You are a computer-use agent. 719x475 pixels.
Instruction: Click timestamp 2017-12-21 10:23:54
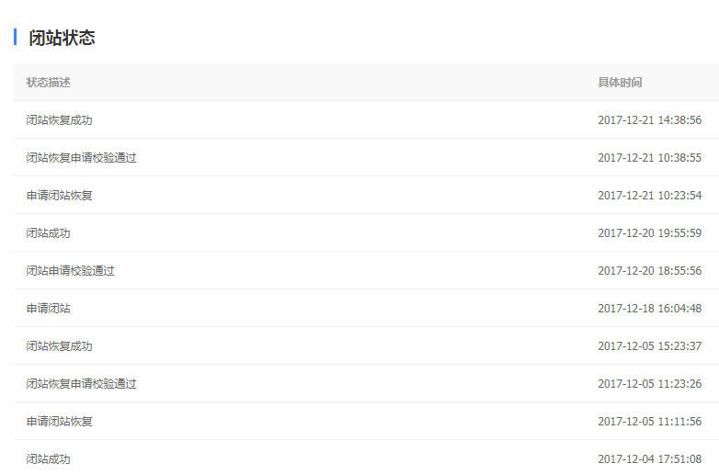click(x=649, y=195)
